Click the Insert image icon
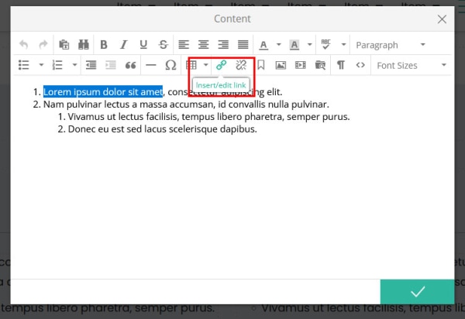The height and width of the screenshot is (319, 465). [281, 65]
